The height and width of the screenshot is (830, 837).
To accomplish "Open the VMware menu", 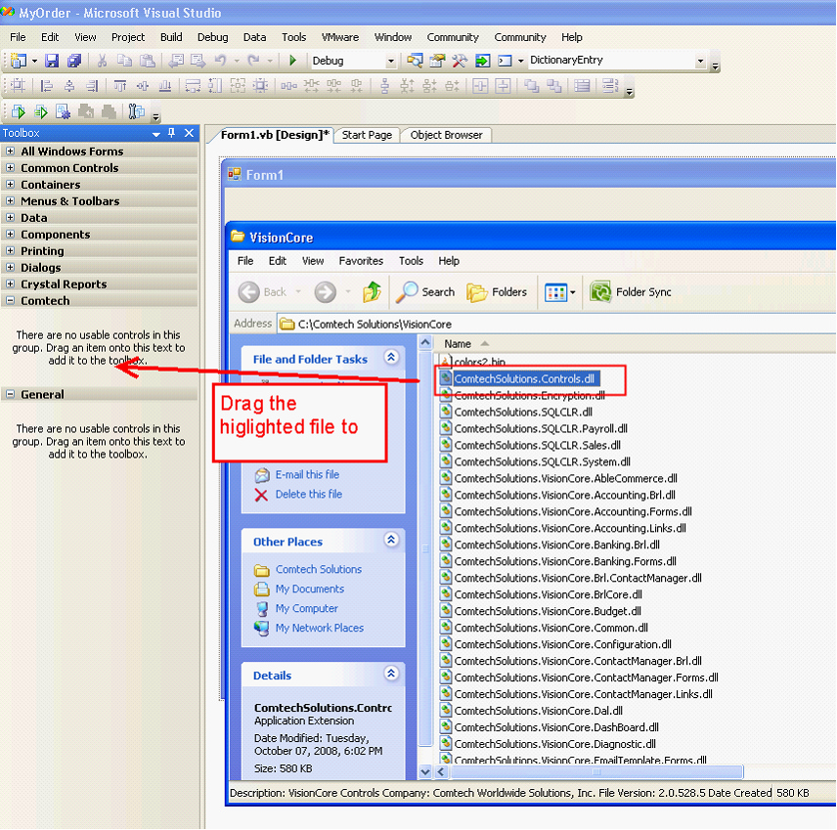I will click(x=340, y=37).
